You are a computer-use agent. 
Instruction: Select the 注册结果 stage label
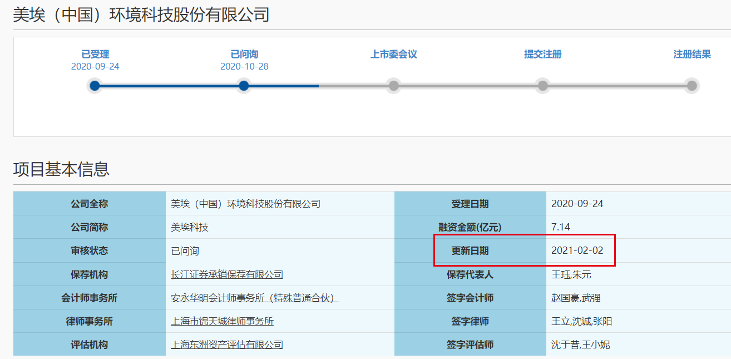pyautogui.click(x=692, y=54)
